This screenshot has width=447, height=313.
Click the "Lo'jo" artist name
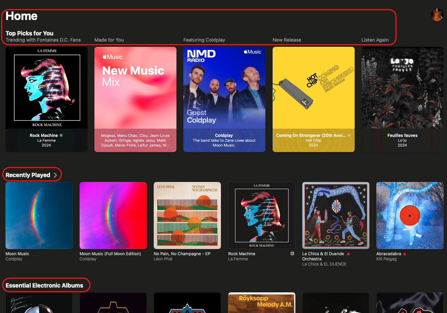pos(402,140)
